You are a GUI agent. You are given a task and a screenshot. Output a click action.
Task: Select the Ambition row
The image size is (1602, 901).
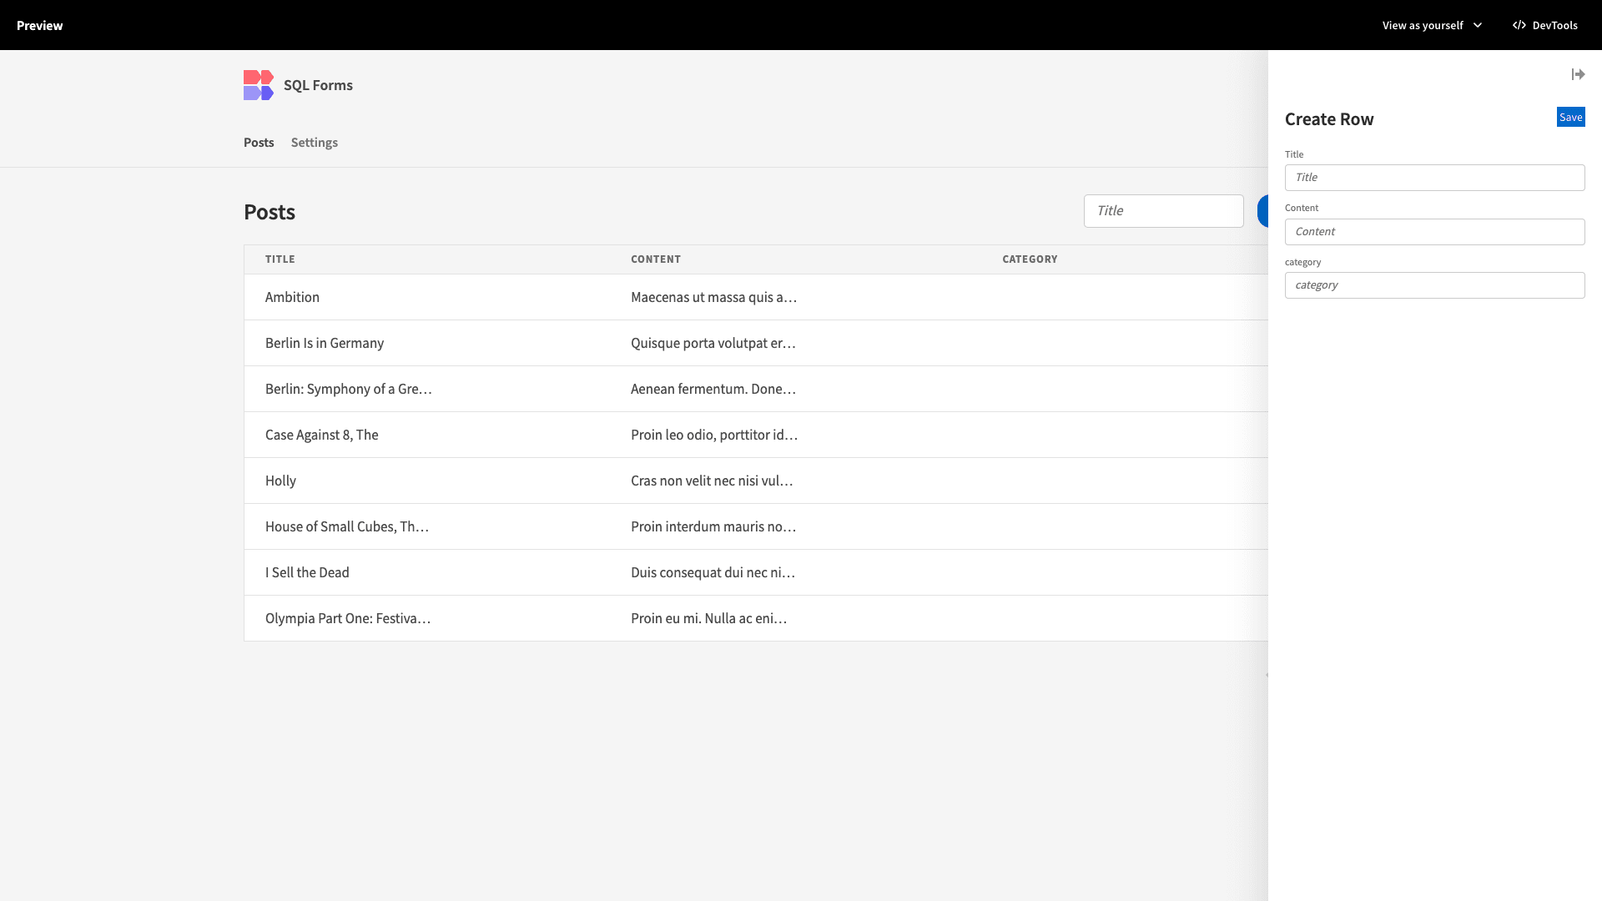[x=756, y=297]
